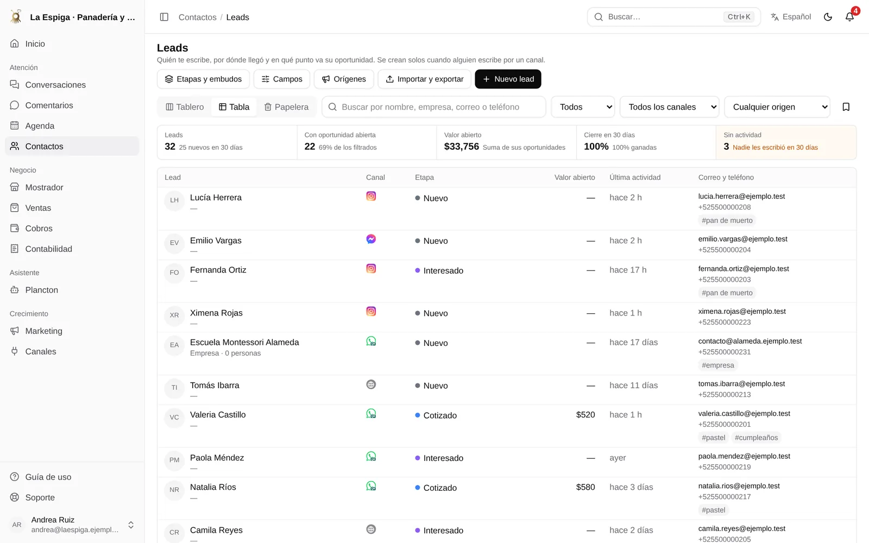This screenshot has width=869, height=543.
Task: Open the Cualquier origen dropdown
Action: coord(777,107)
